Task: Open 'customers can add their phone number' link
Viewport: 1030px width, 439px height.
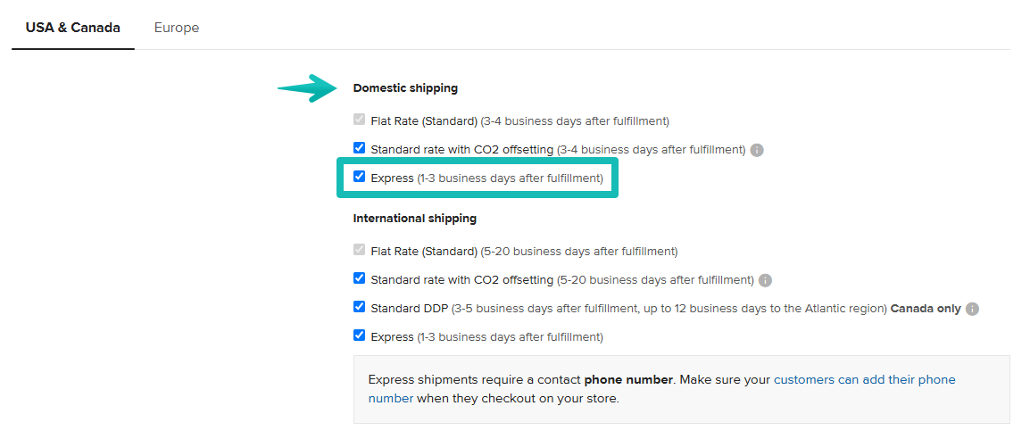Action: pos(864,380)
